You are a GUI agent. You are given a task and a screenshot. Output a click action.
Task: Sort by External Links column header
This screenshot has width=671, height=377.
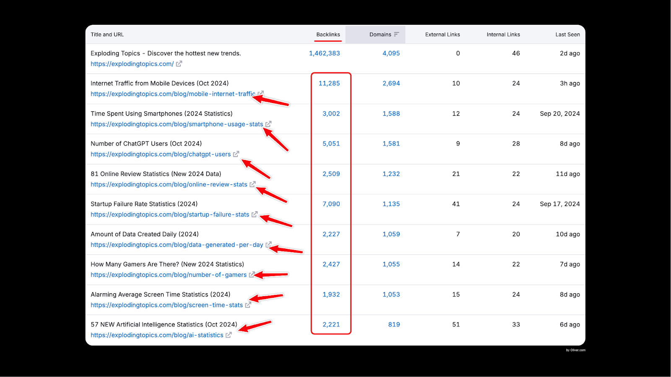pyautogui.click(x=442, y=34)
